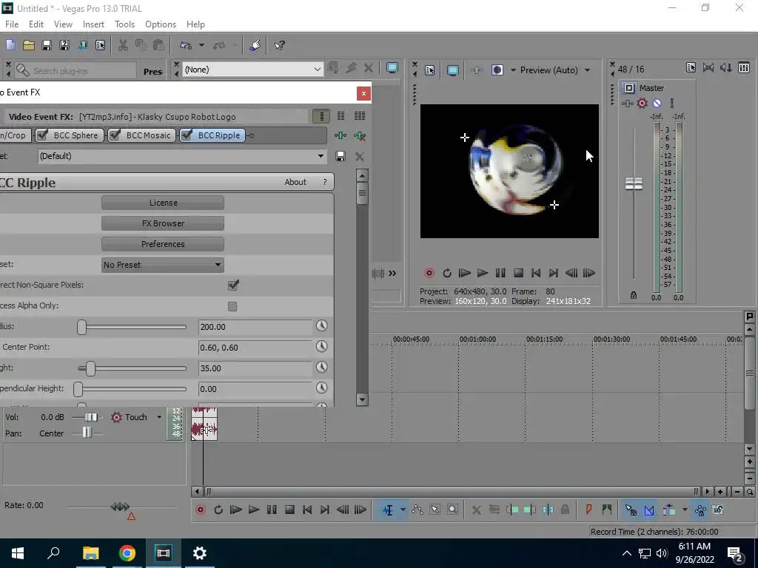Open the (Default) preset dropdown
758x568 pixels.
(x=182, y=156)
